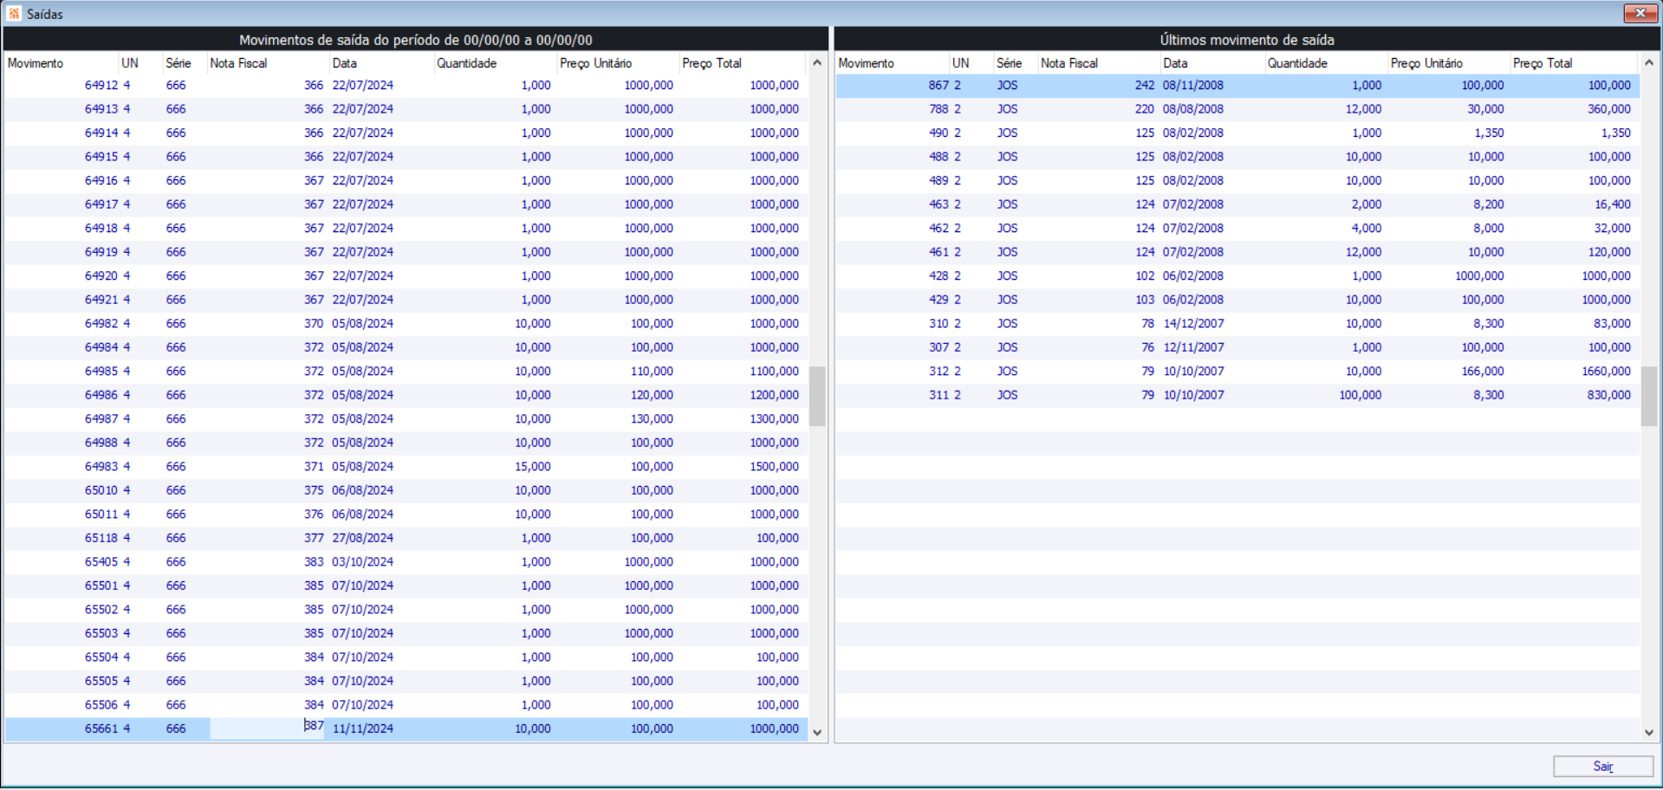Click UN column header in left table
Image resolution: width=1663 pixels, height=790 pixels.
click(x=140, y=63)
